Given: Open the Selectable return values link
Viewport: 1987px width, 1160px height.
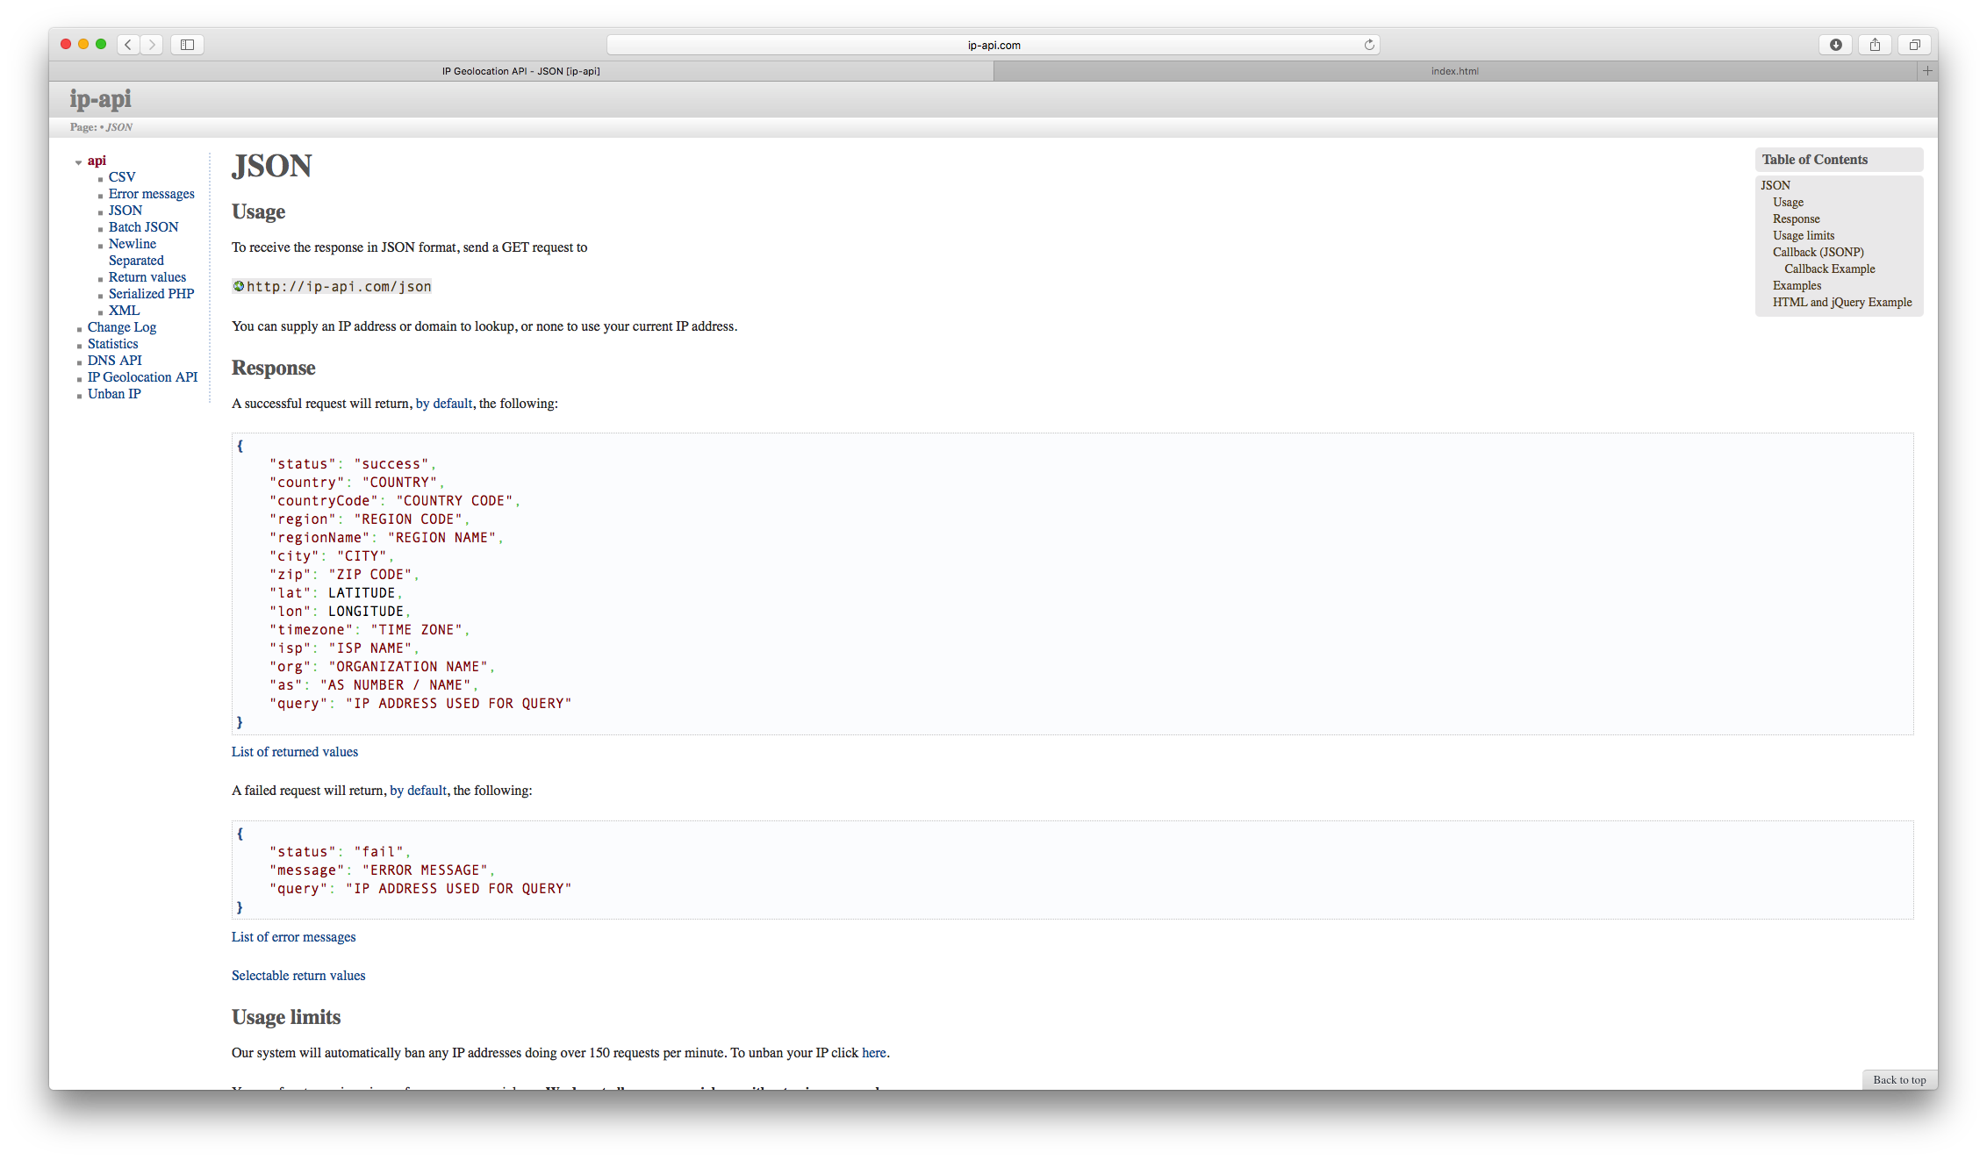Looking at the screenshot, I should pos(298,976).
